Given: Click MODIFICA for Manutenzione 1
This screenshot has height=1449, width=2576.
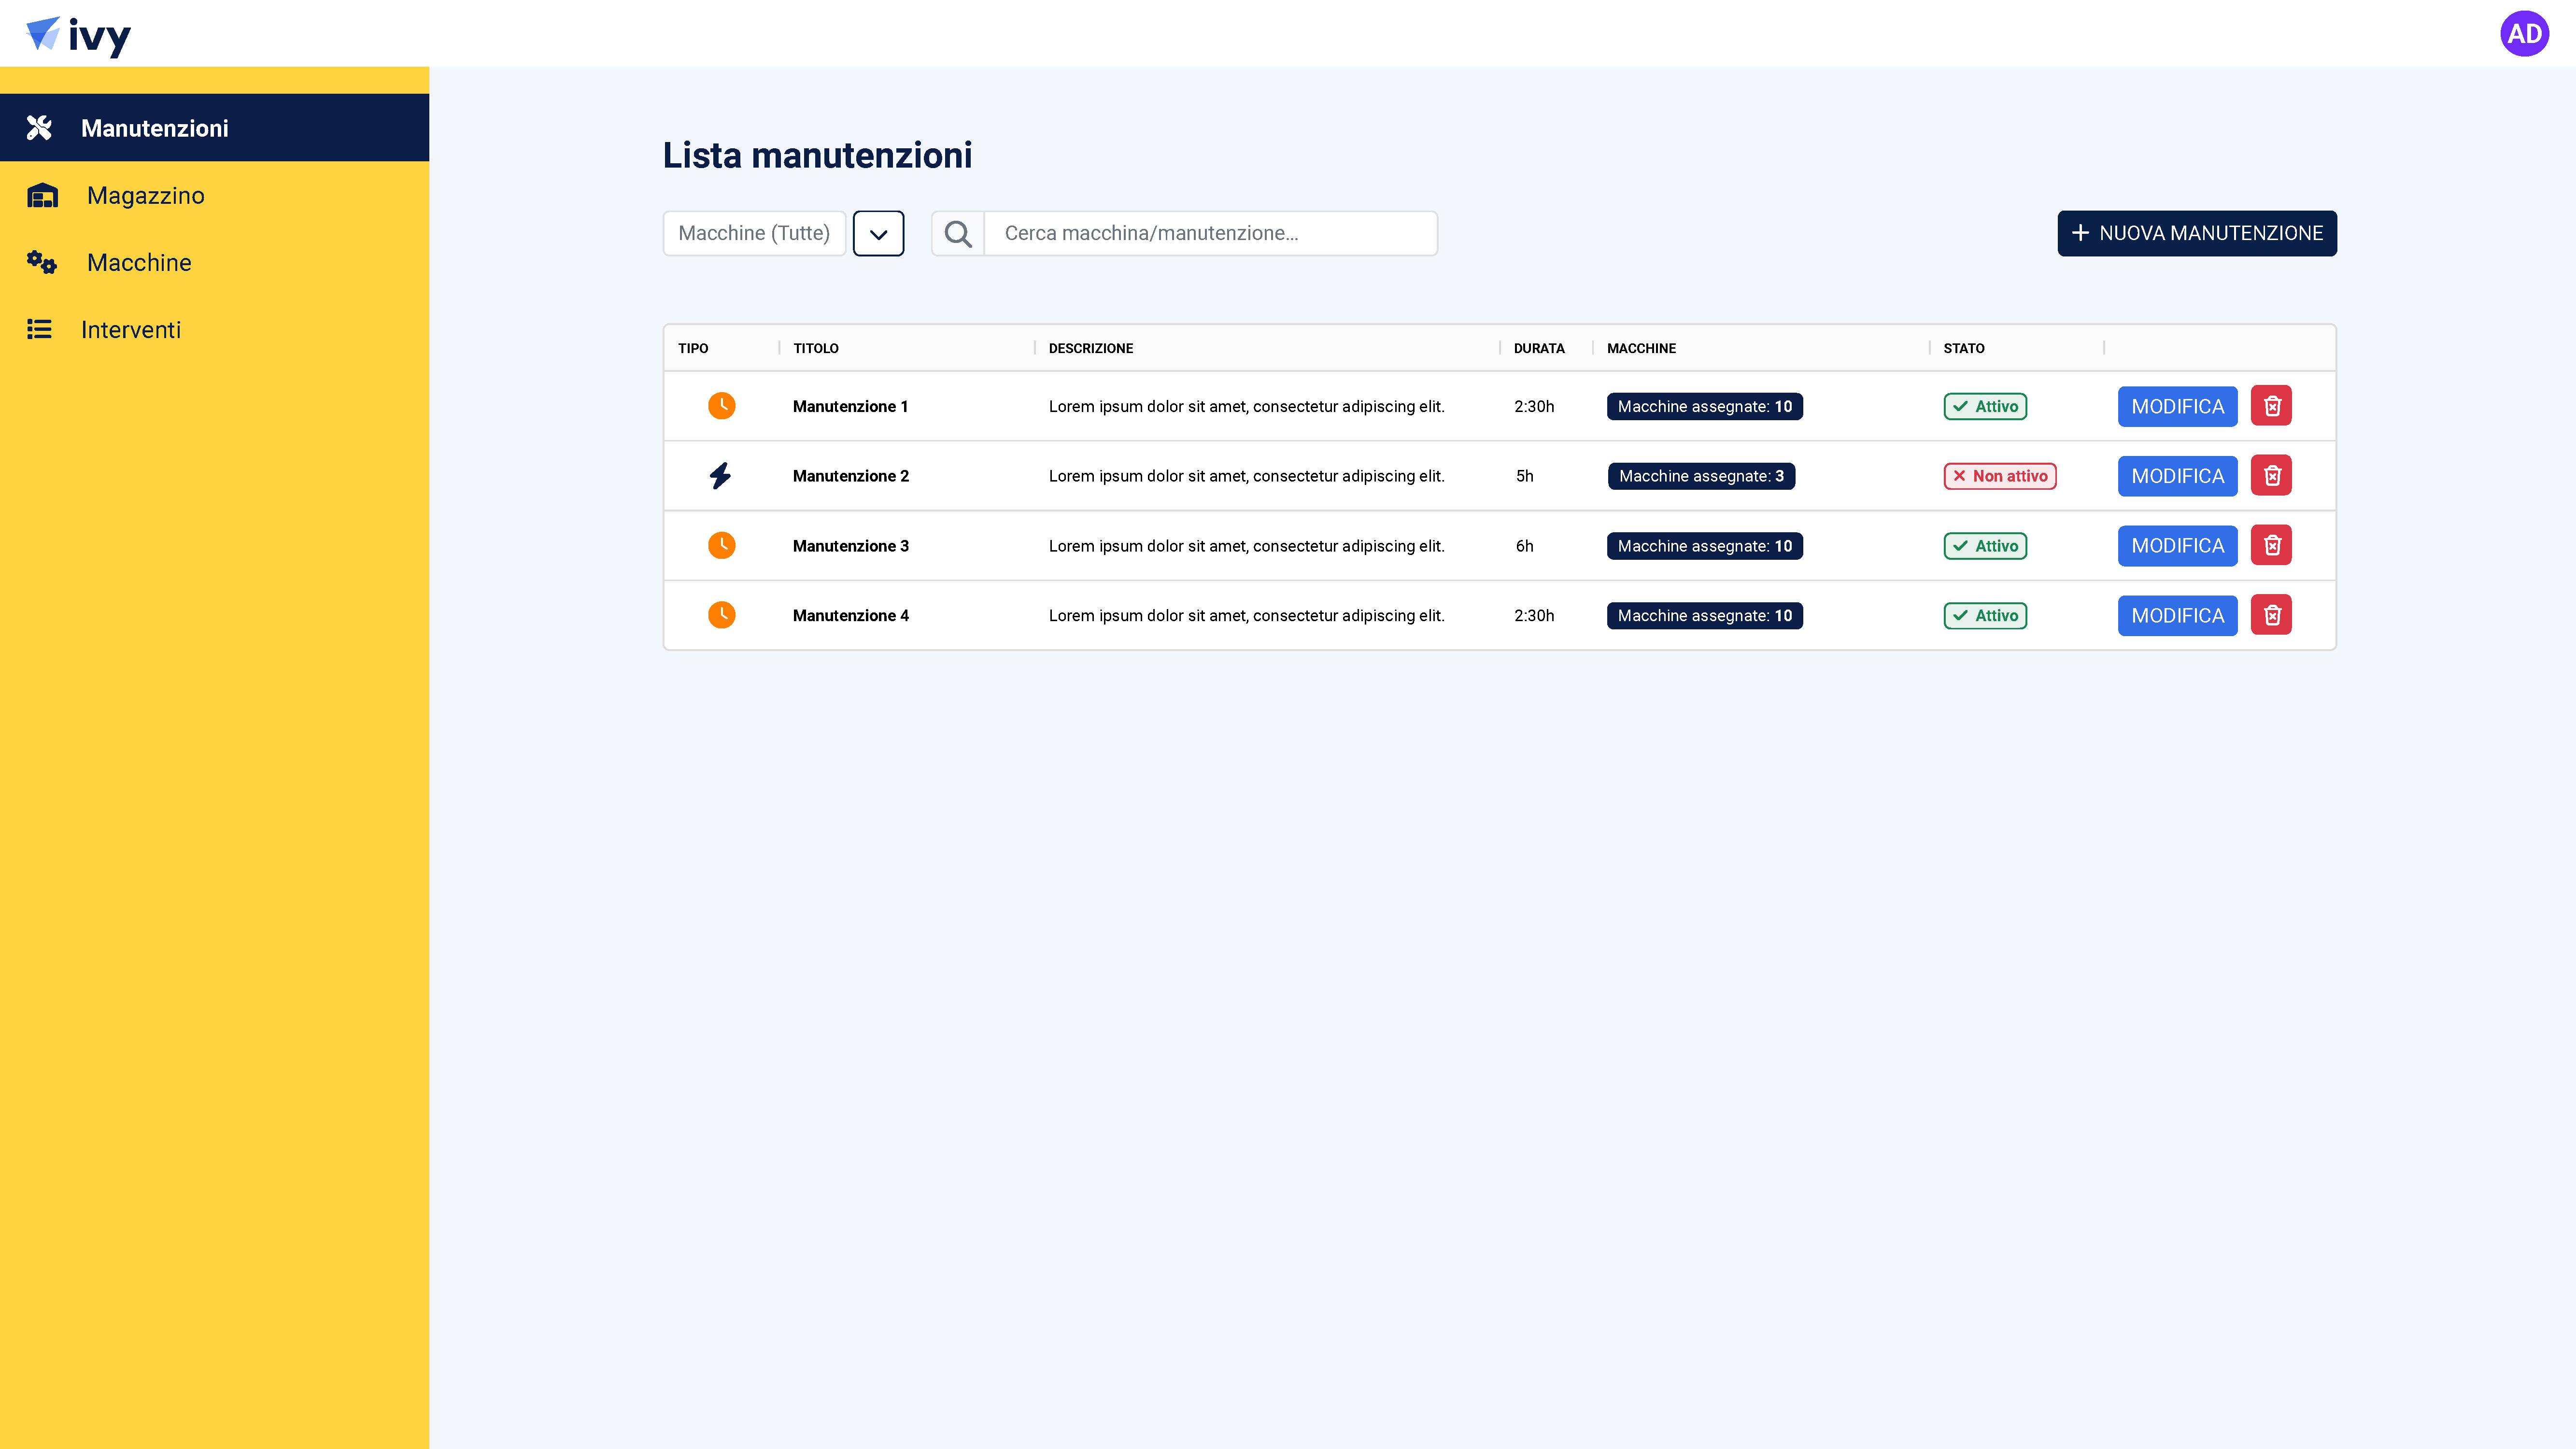Looking at the screenshot, I should click(x=2177, y=406).
